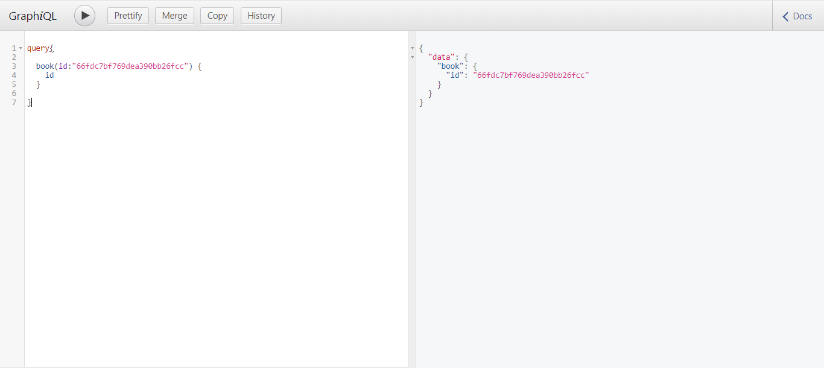Click the query keyword on line 1

(x=39, y=48)
